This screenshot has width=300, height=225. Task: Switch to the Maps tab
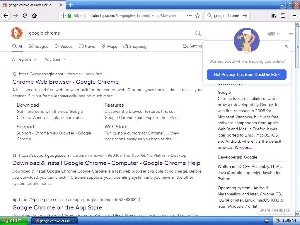pyautogui.click(x=109, y=46)
